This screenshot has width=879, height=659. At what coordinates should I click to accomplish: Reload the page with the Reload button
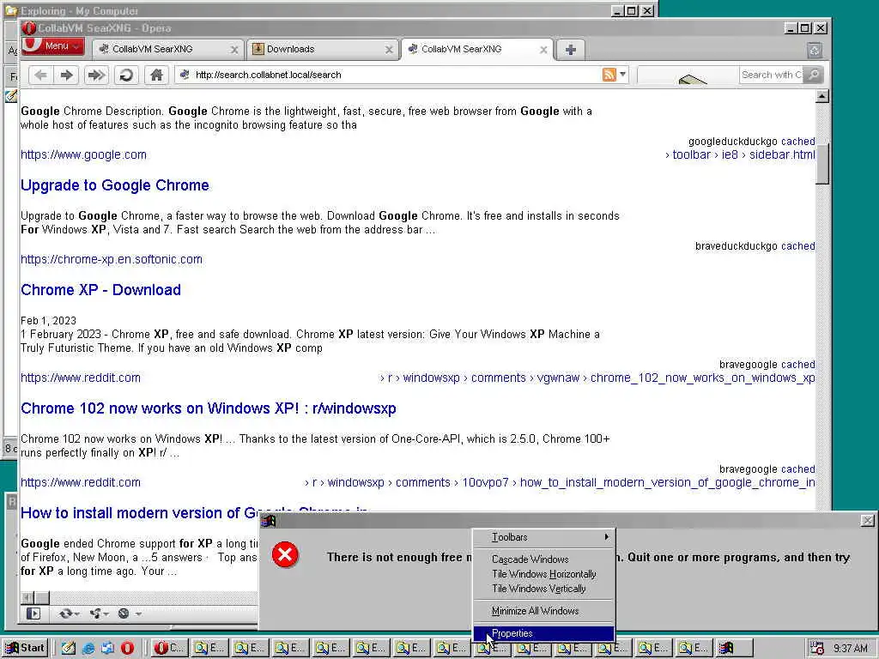tap(127, 76)
